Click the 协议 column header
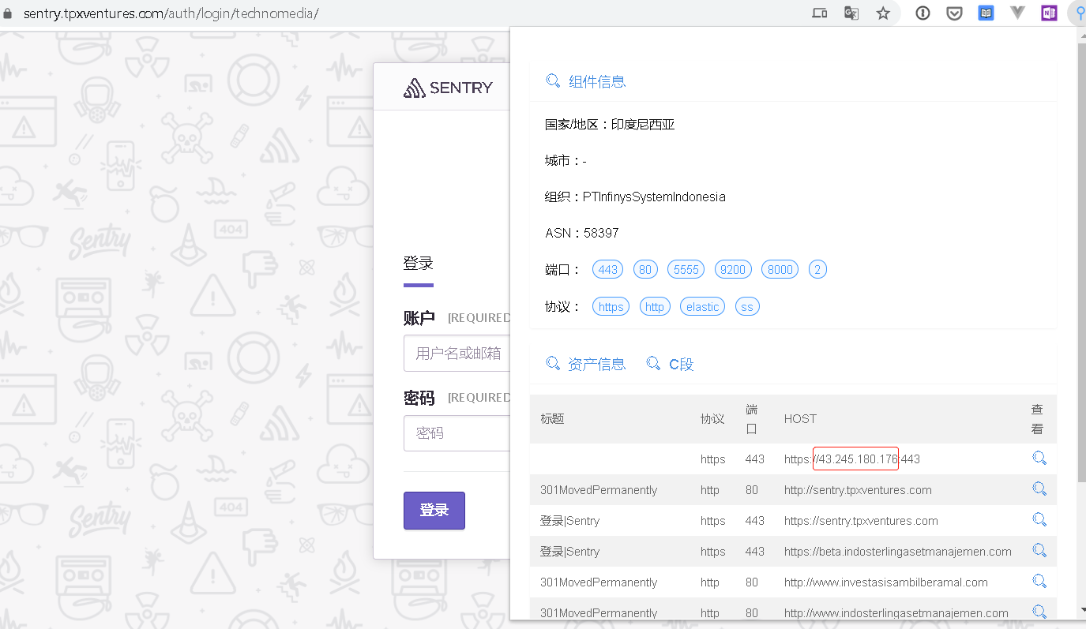Image resolution: width=1086 pixels, height=629 pixels. point(712,419)
